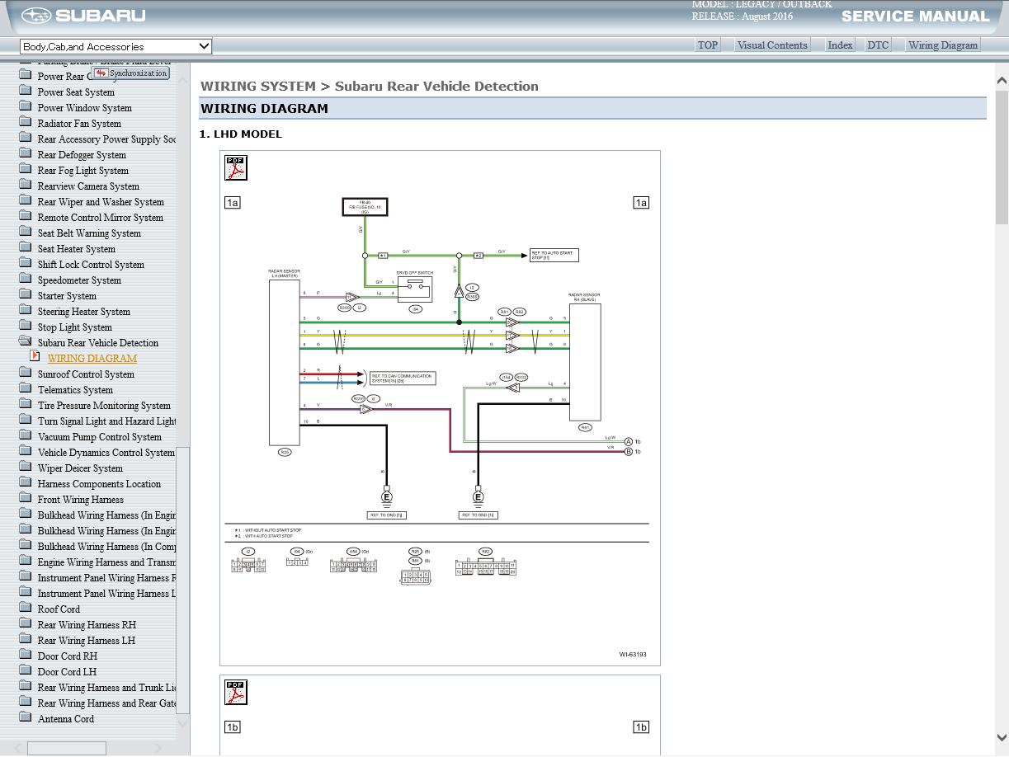Expand Rear Fog Light System

tap(83, 171)
